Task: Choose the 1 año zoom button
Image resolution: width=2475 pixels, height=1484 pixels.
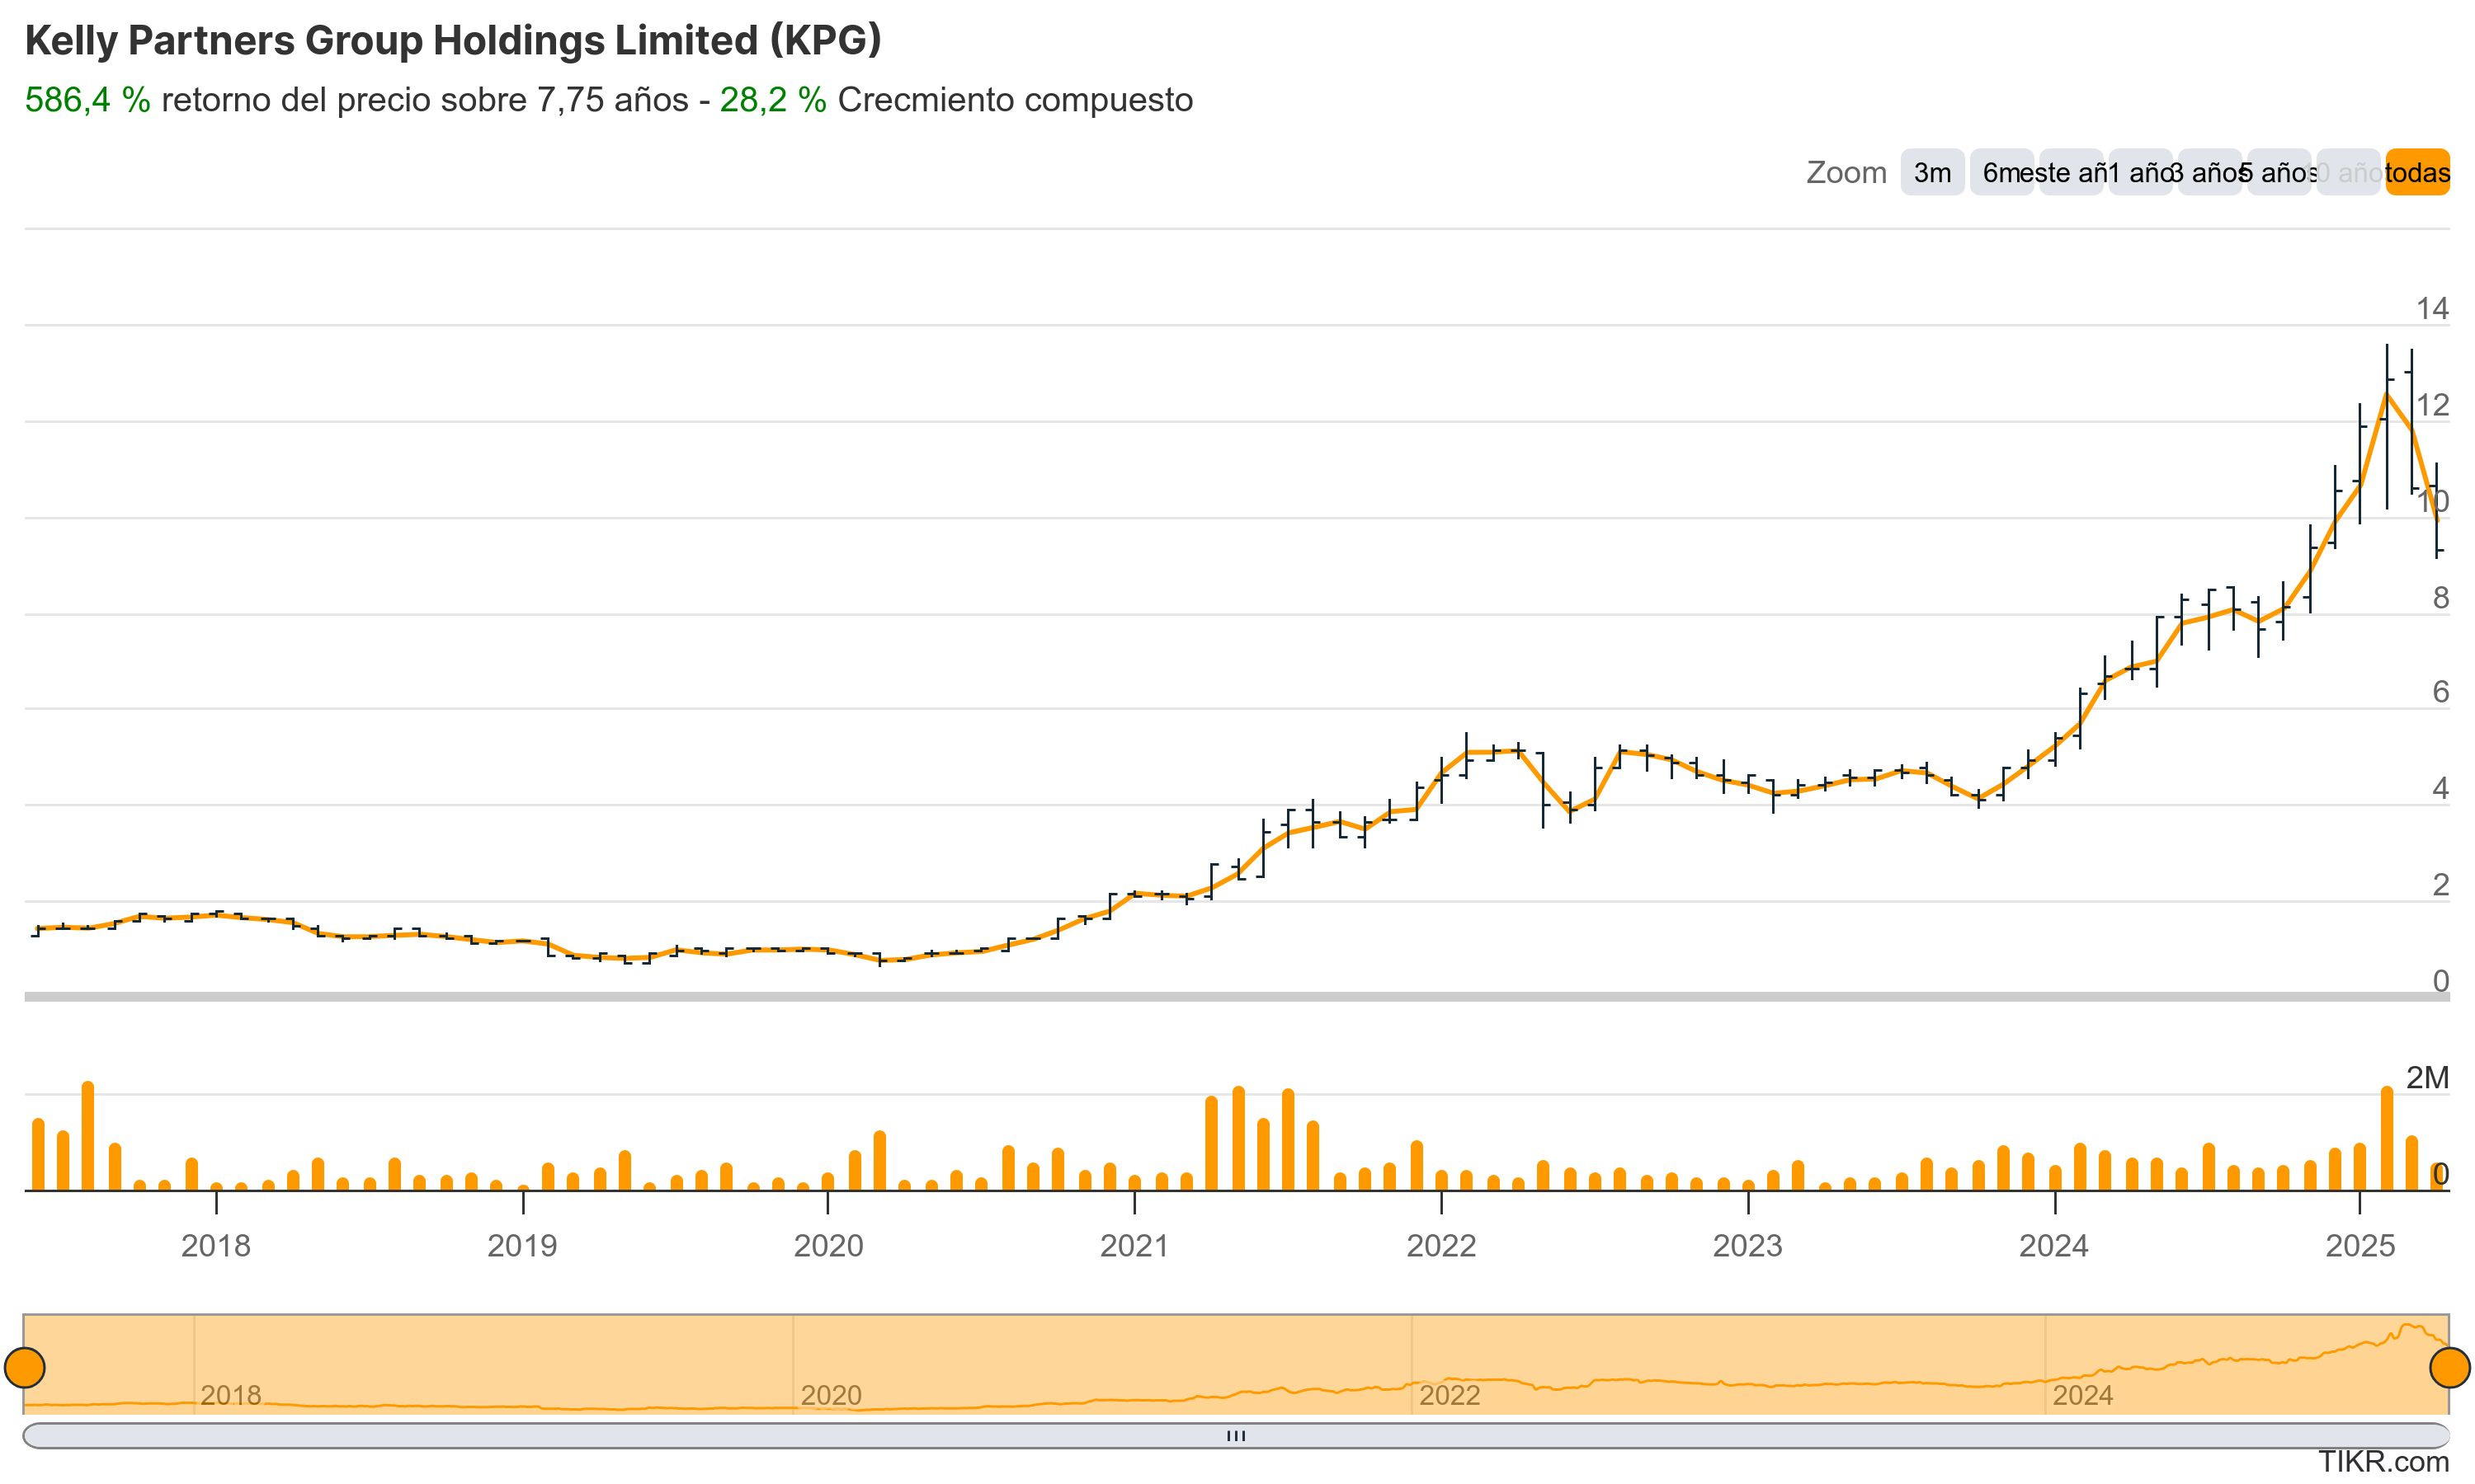Action: [2140, 172]
